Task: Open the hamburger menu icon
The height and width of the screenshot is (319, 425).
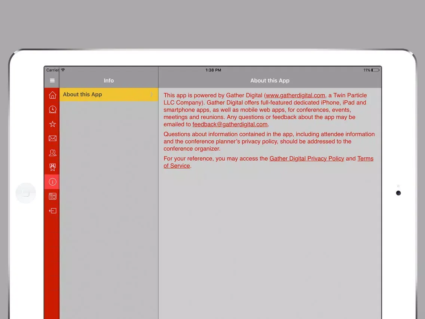Action: click(x=52, y=80)
